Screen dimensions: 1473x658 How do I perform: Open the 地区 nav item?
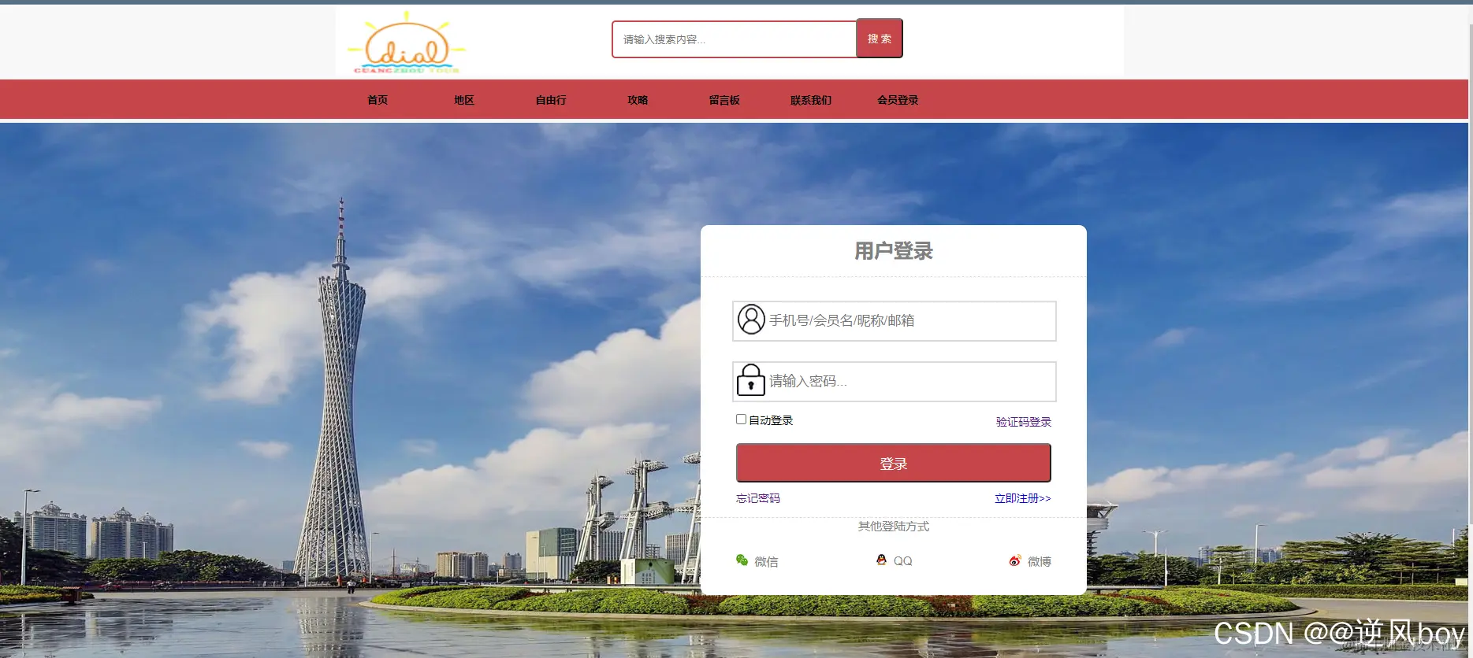(x=464, y=100)
